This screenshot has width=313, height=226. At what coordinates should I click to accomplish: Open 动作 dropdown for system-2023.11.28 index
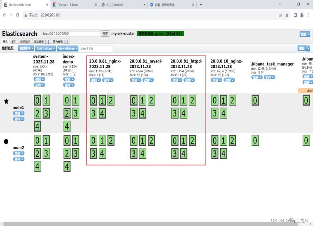(x=39, y=85)
